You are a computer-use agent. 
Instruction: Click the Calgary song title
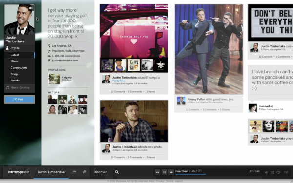click(67, 77)
